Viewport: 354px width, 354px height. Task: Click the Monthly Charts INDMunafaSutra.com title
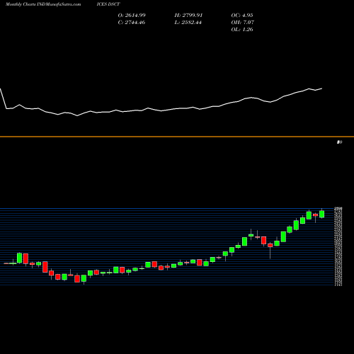43,4
